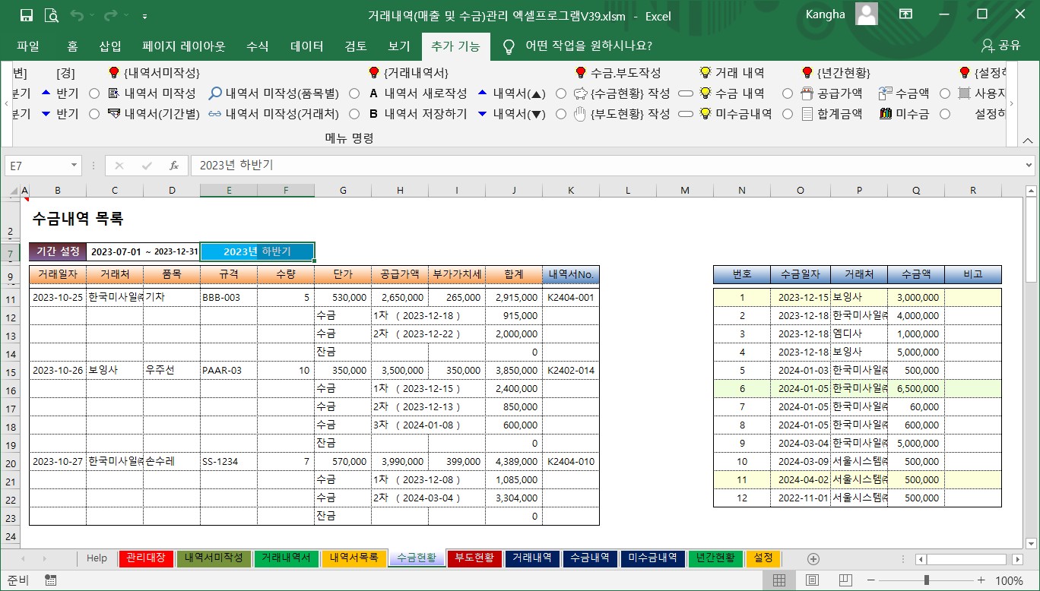1040x591 pixels.
Task: Click 합계금액 document icon command
Action: pyautogui.click(x=832, y=114)
